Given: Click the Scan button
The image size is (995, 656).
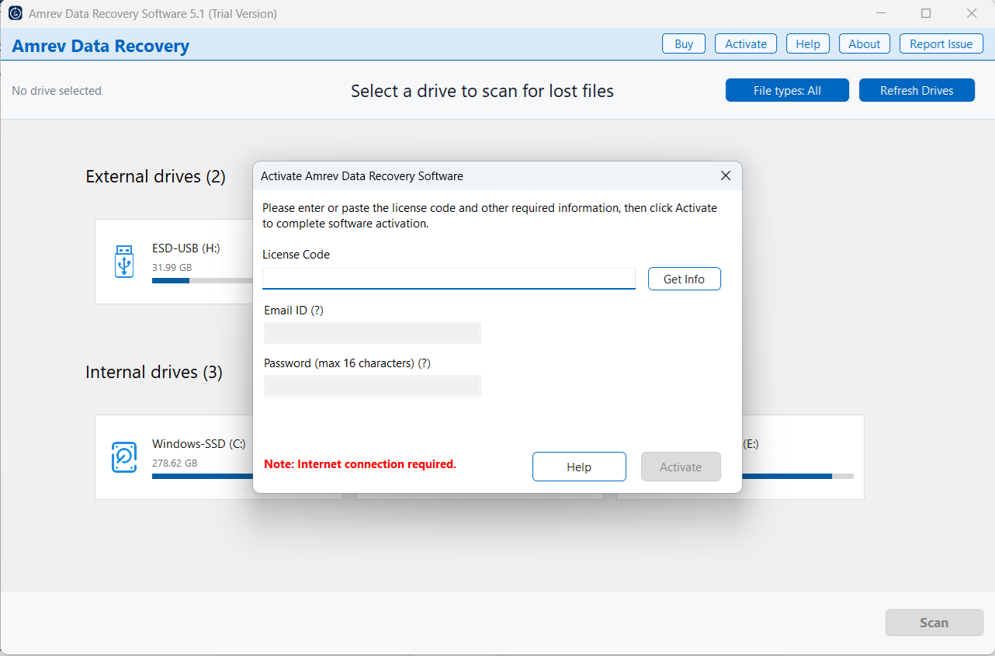Looking at the screenshot, I should tap(934, 623).
